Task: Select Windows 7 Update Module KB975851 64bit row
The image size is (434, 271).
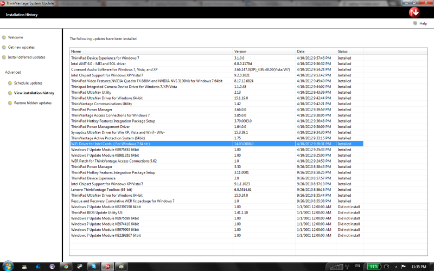Action: coord(216,150)
